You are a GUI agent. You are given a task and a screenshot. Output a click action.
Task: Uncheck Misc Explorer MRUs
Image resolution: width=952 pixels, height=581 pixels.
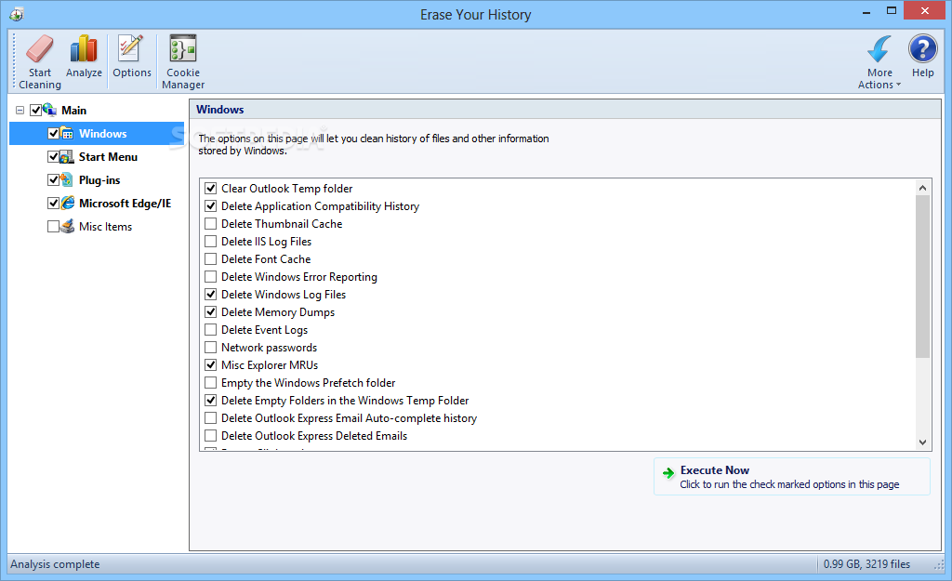pos(211,365)
